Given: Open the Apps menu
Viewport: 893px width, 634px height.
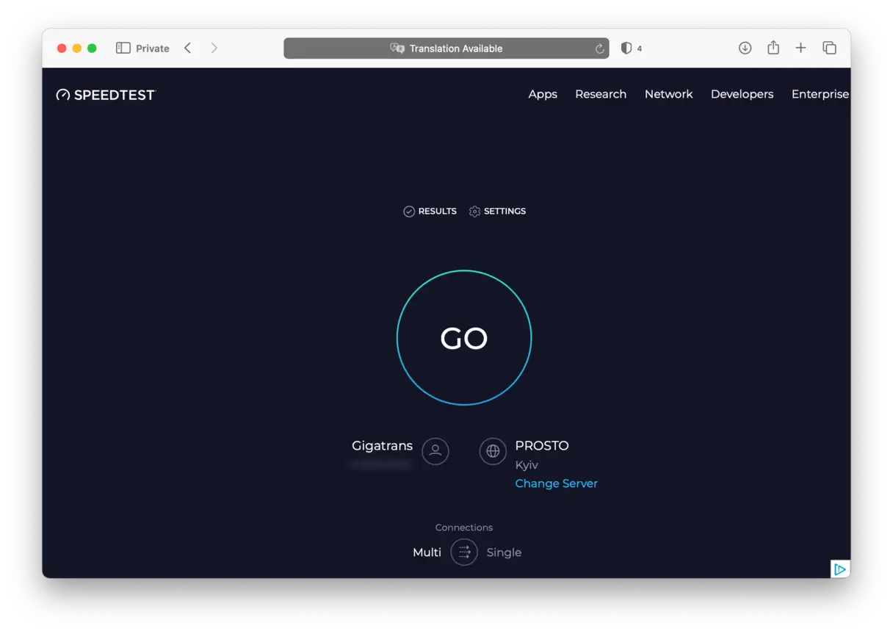Looking at the screenshot, I should (543, 94).
